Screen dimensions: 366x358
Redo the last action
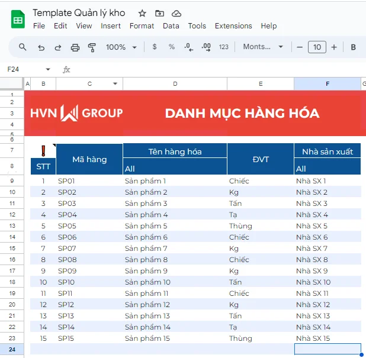point(57,47)
